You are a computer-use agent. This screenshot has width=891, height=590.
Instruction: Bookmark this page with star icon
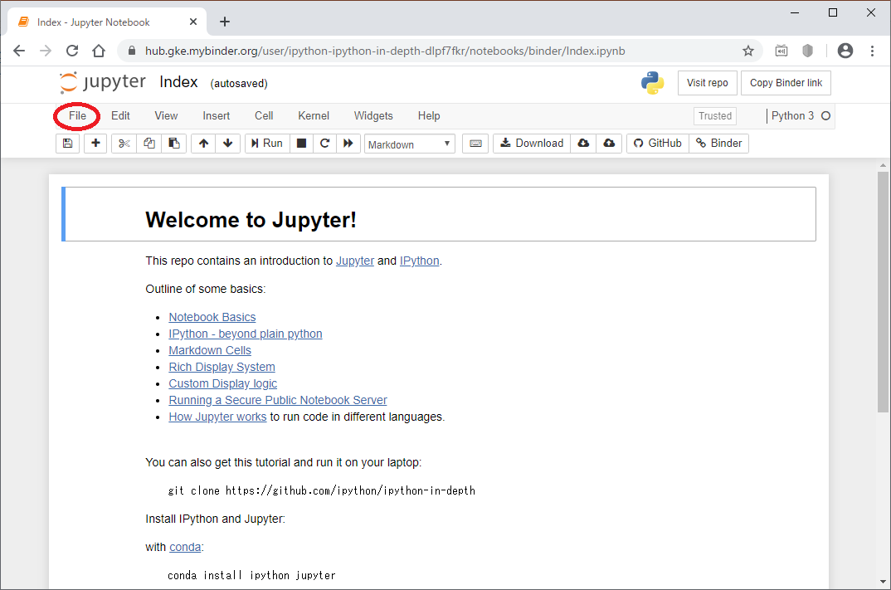click(748, 51)
